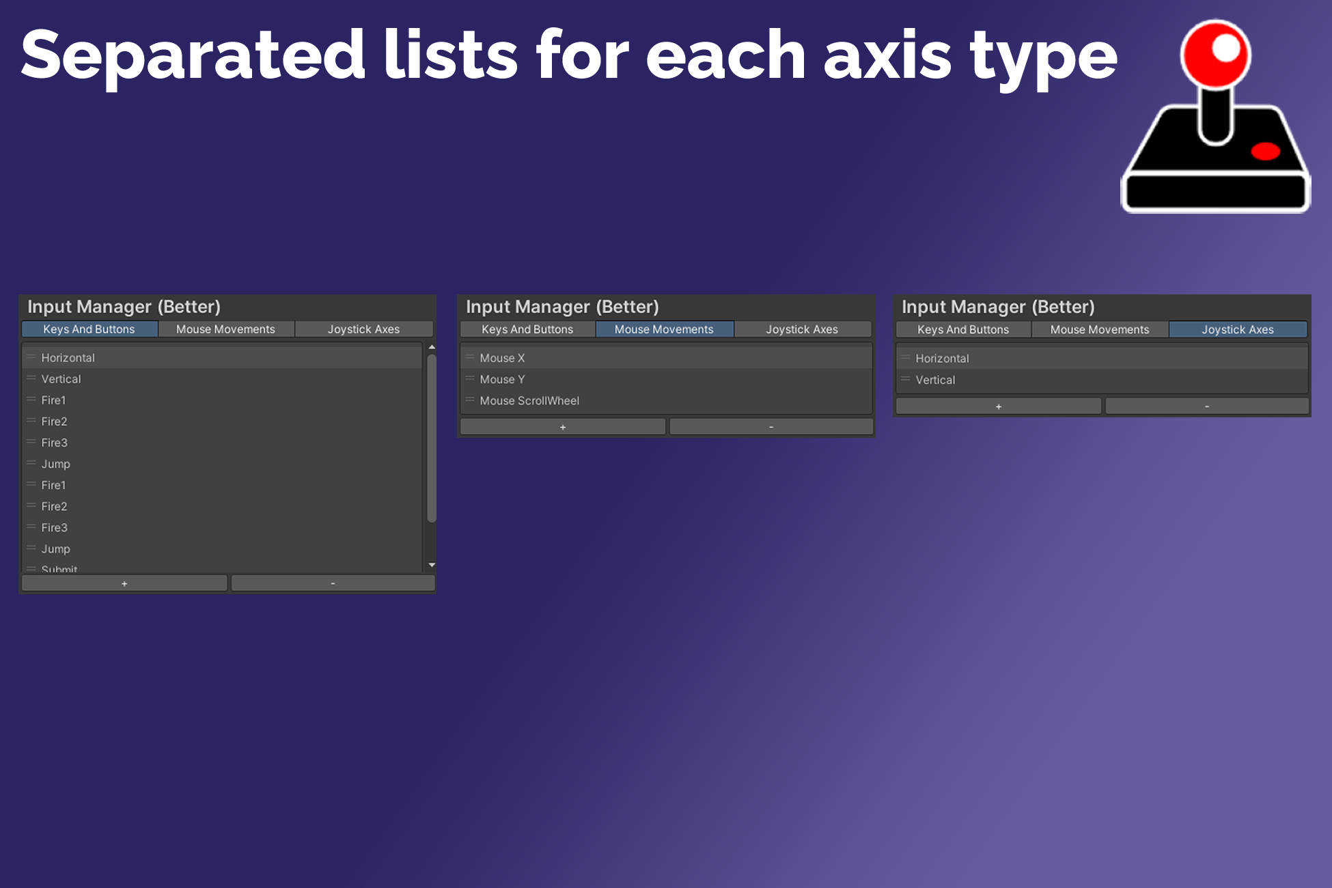Screen dimensions: 1332x888
Task: Click the scroll-up arrow of the keys list
Action: (x=432, y=348)
